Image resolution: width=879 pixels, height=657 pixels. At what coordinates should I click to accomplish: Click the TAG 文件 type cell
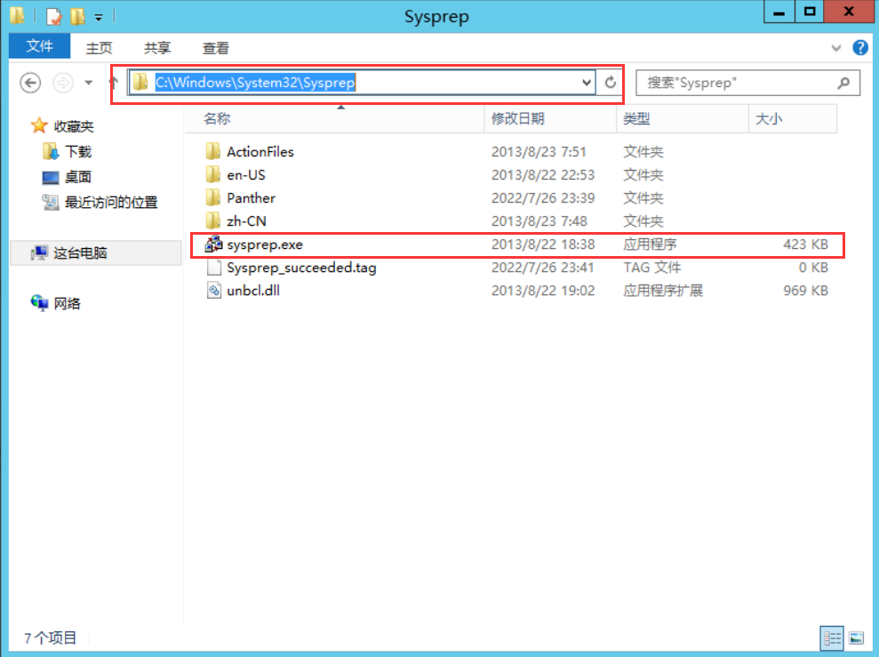tap(652, 268)
